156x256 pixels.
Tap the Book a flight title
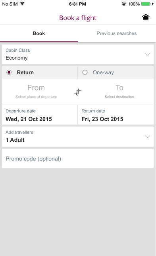pos(78,18)
